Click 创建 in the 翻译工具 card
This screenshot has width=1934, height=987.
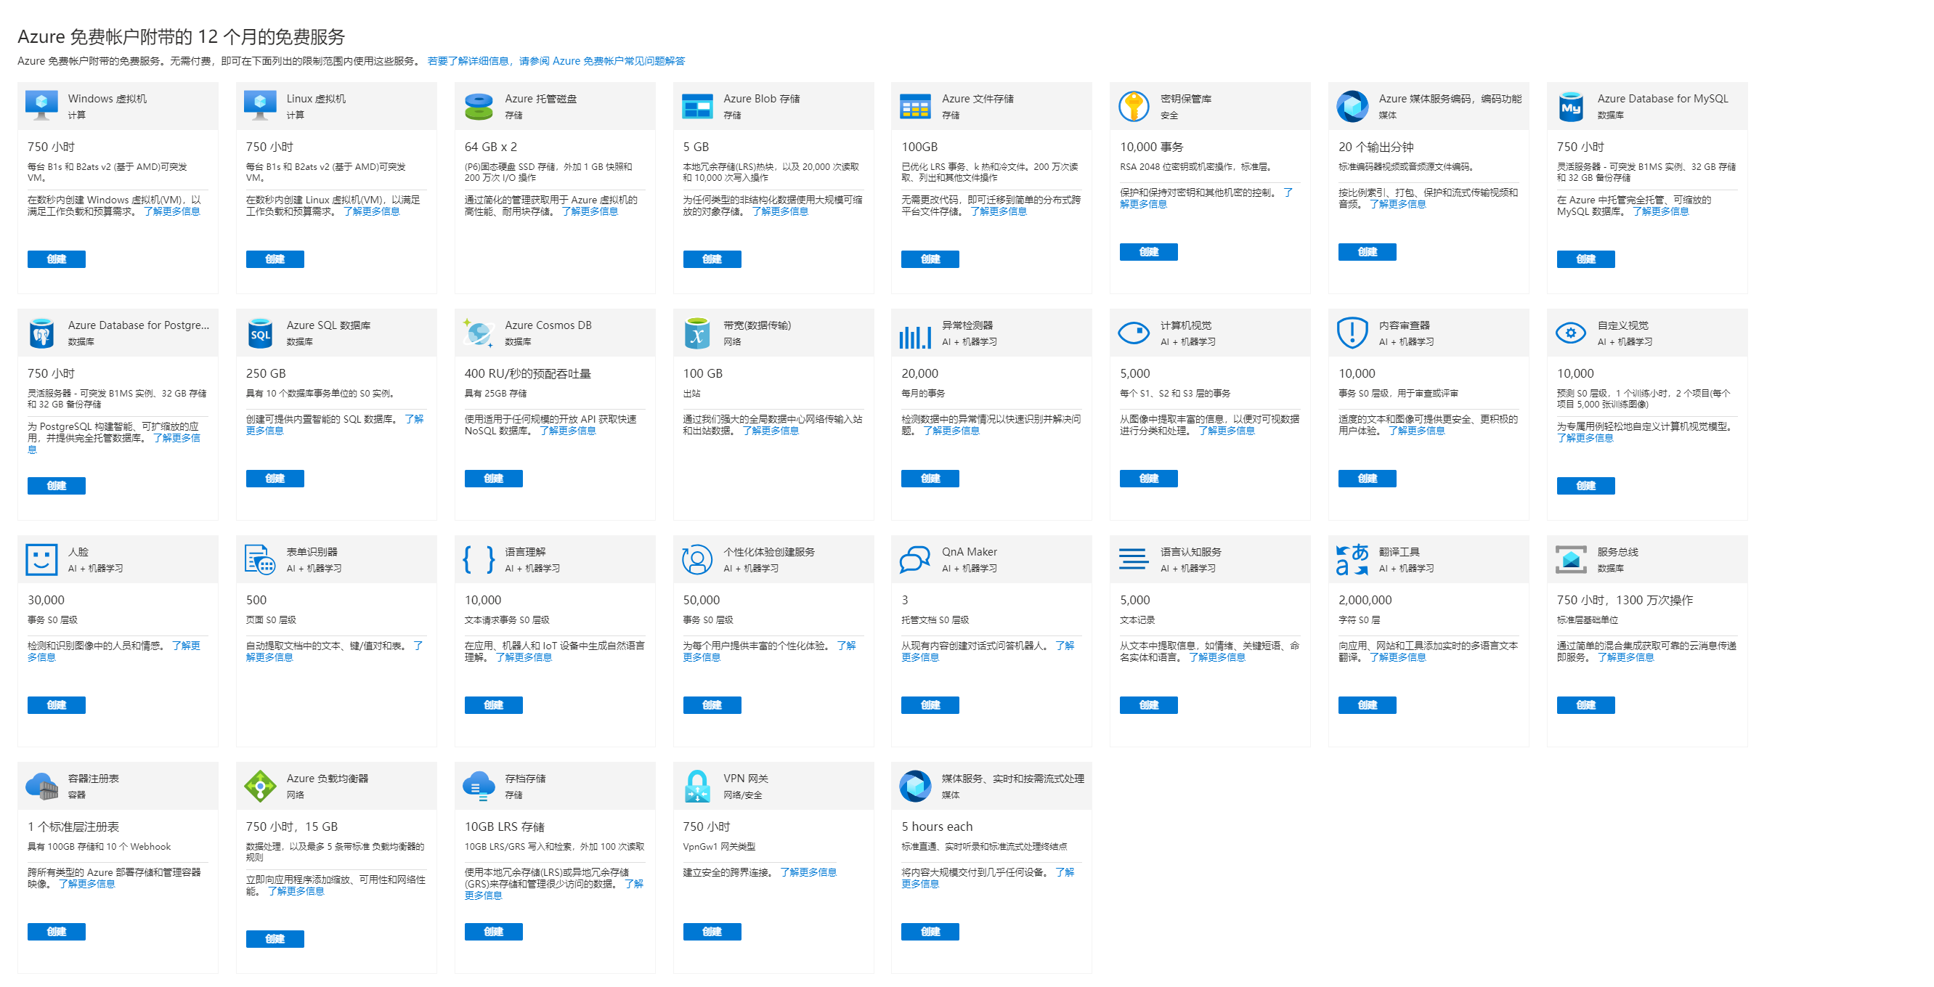point(1368,704)
